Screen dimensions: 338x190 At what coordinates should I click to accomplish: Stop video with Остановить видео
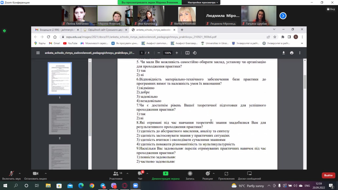(x=35, y=175)
